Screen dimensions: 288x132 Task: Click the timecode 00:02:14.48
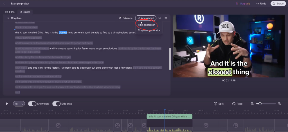(229, 80)
